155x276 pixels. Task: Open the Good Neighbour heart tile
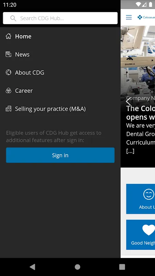pyautogui.click(x=141, y=235)
